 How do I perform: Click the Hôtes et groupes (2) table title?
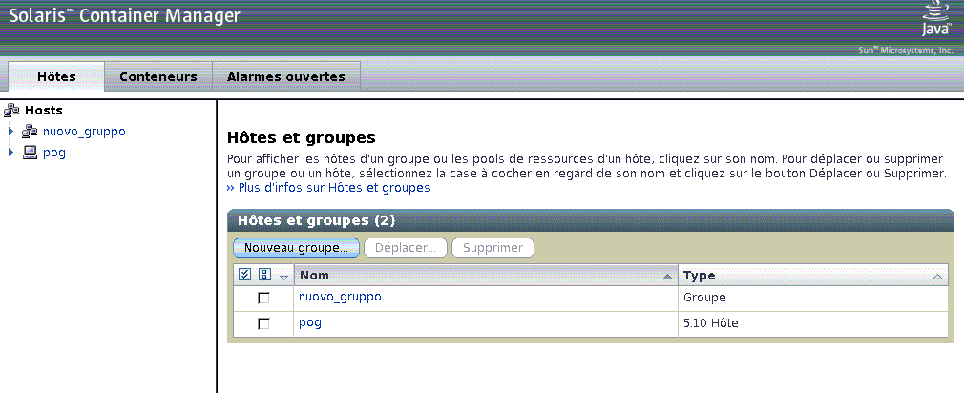(x=317, y=220)
